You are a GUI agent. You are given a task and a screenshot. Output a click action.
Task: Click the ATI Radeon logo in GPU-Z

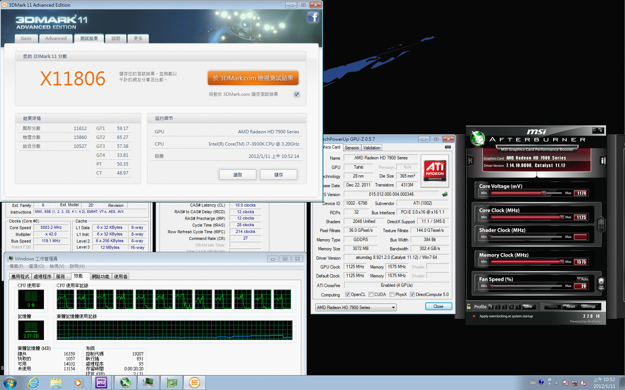[x=435, y=170]
